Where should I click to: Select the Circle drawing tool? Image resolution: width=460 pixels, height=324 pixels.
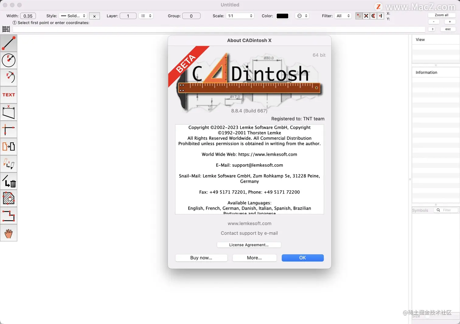[x=9, y=60]
